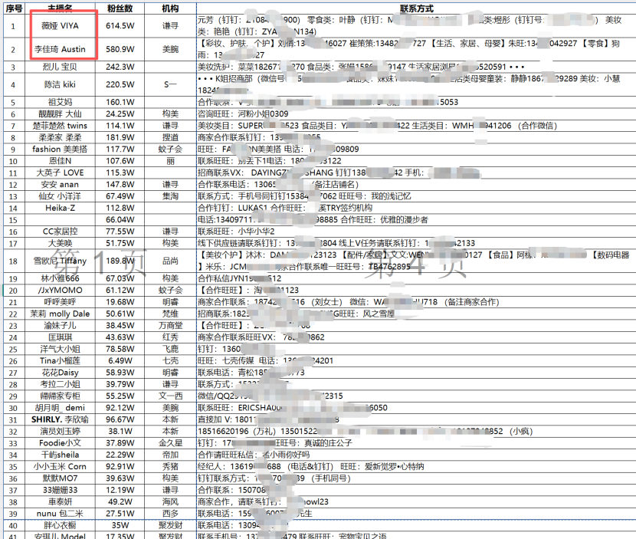Select fan count cell 580.9W
636x539 pixels.
pos(120,50)
